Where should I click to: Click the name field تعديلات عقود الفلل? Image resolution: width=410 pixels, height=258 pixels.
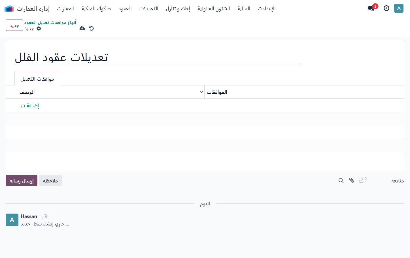(157, 57)
